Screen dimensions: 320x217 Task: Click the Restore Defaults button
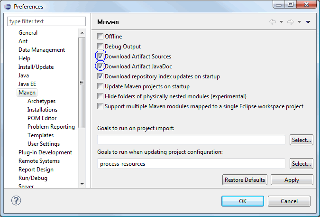245,180
